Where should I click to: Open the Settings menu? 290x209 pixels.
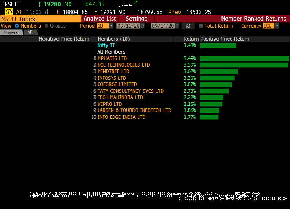click(x=136, y=19)
